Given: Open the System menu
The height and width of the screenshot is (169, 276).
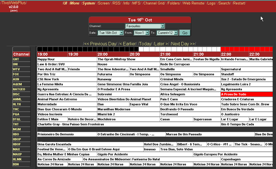Looking at the screenshot, I should tap(89, 3).
